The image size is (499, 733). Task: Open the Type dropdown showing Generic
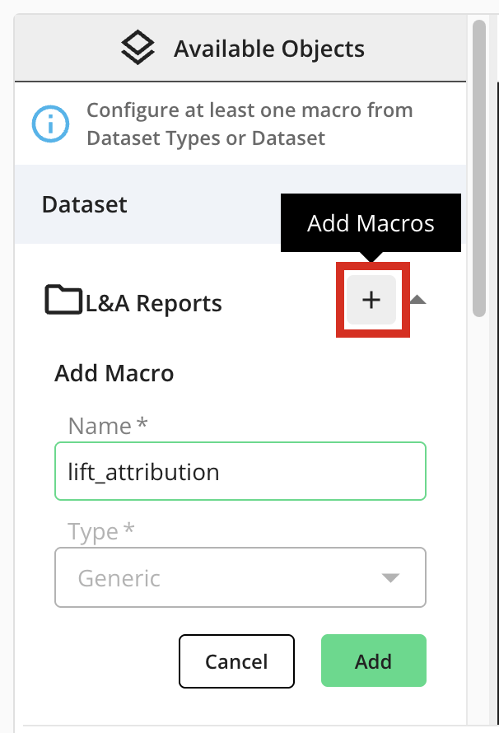240,577
